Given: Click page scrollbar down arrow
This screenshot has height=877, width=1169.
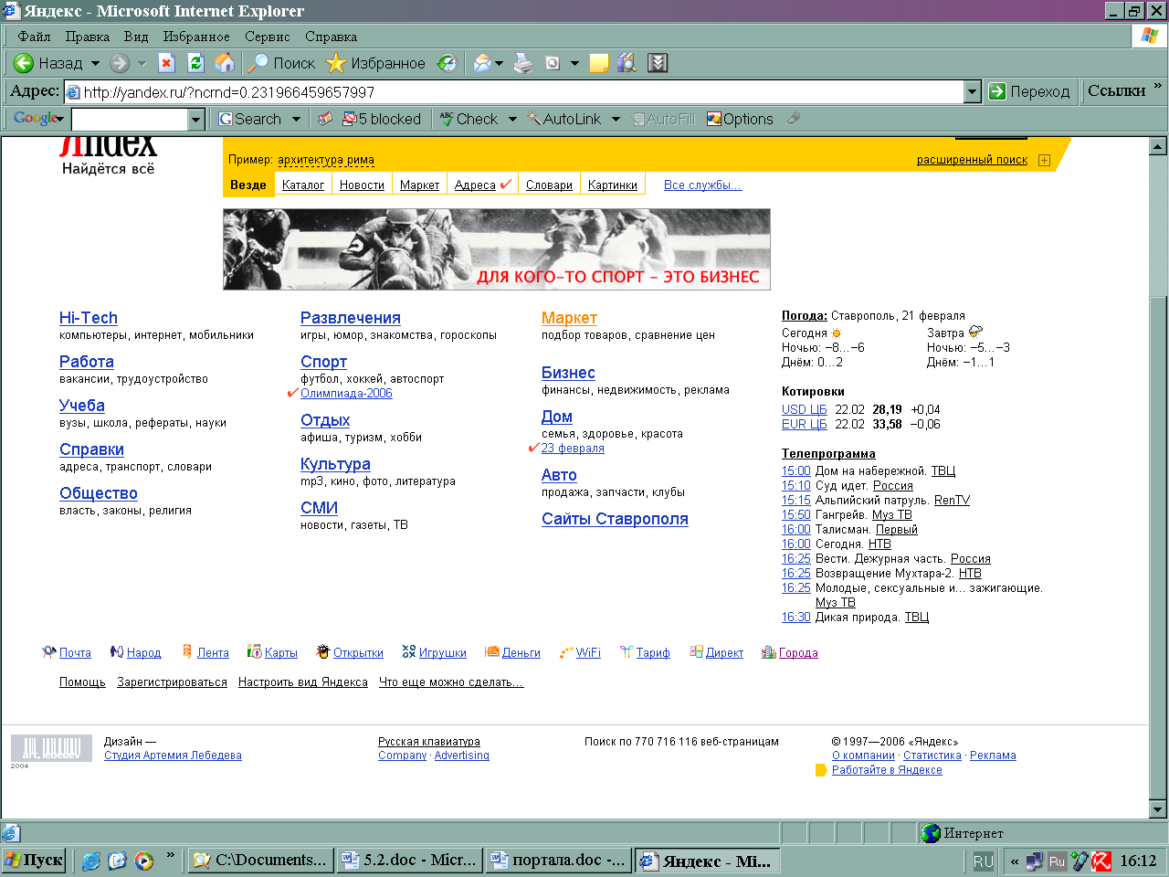Looking at the screenshot, I should [x=1158, y=809].
